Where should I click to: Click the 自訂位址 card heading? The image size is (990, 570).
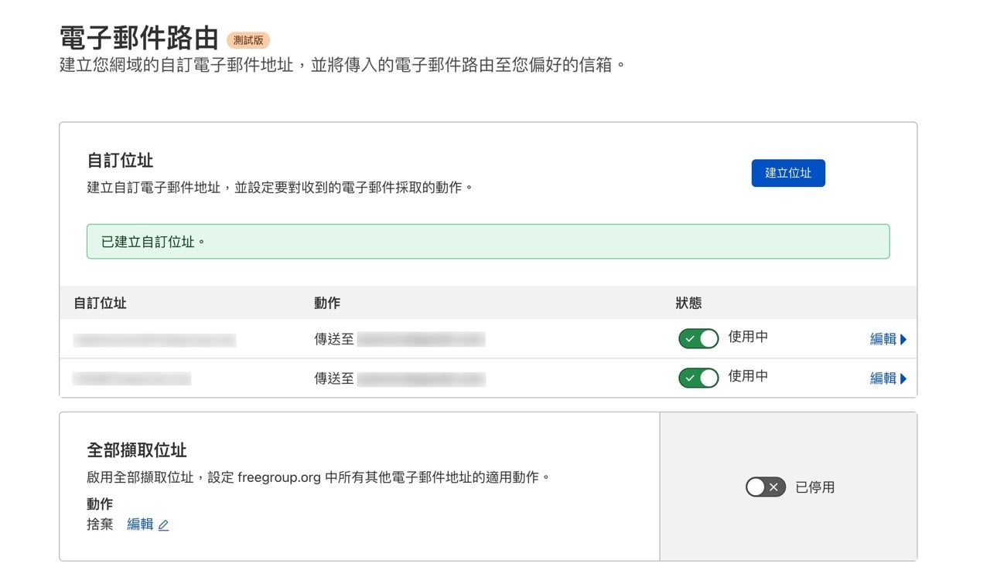click(120, 161)
